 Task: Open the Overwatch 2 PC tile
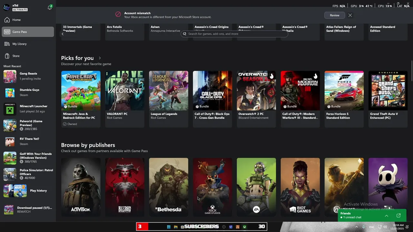pos(256,99)
